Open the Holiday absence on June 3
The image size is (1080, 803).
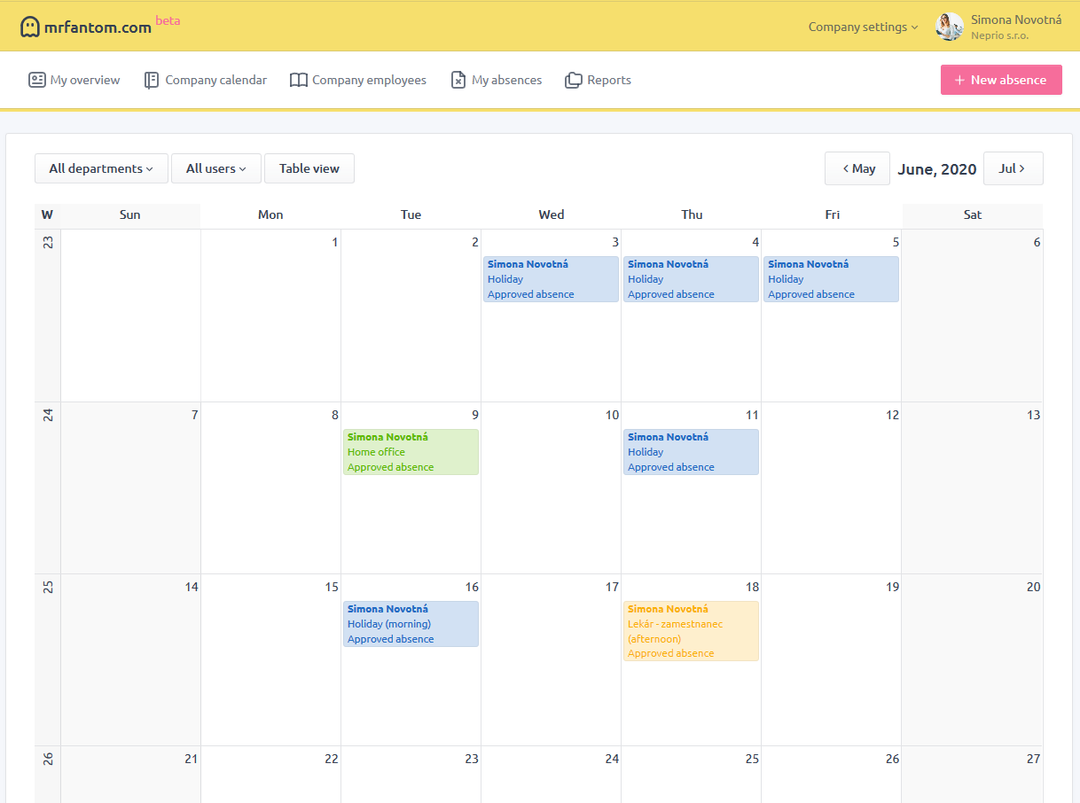551,279
